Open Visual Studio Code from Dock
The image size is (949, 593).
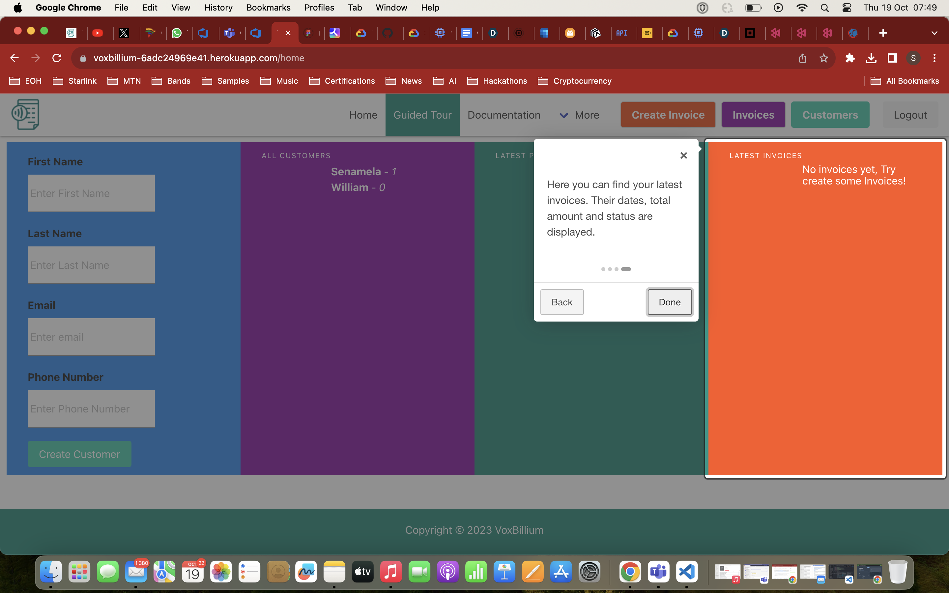click(687, 572)
